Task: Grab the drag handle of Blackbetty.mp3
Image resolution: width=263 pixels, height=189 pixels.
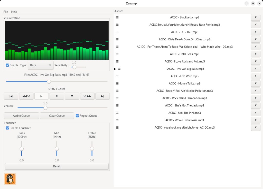Action: click(x=117, y=17)
